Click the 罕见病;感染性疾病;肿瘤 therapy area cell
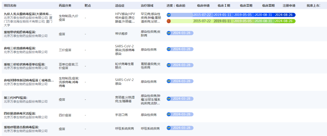Image resolution: width=327 pixels, height=136 pixels. tap(151, 18)
